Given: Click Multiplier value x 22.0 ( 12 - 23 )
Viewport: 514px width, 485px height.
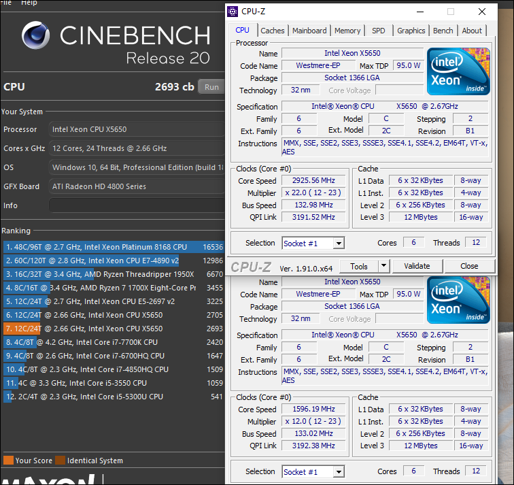Looking at the screenshot, I should pos(313,193).
